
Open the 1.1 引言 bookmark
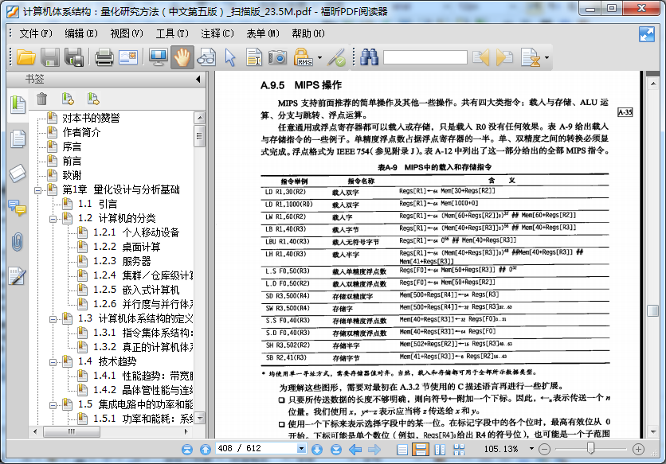point(97,205)
